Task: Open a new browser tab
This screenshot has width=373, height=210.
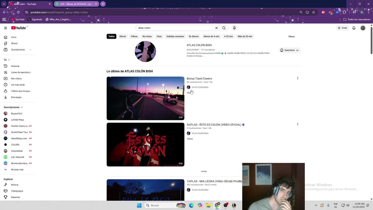Action: click(103, 4)
